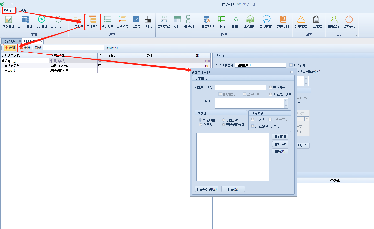Click the 备注 box scroll-down arrow
This screenshot has width=374, height=229.
286,106
